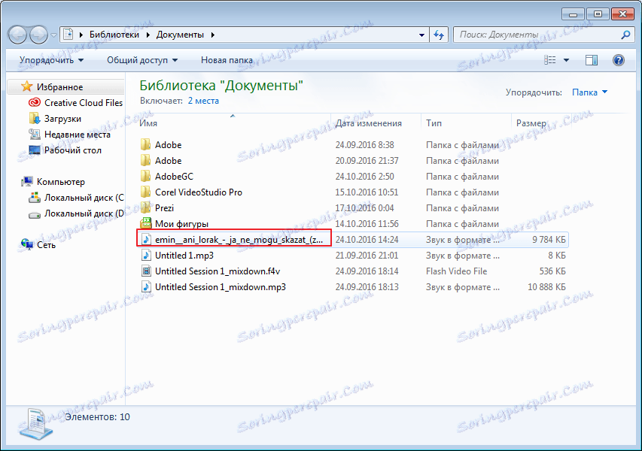The width and height of the screenshot is (642, 451).
Task: Go back with the Back arrow button
Action: tap(17, 35)
